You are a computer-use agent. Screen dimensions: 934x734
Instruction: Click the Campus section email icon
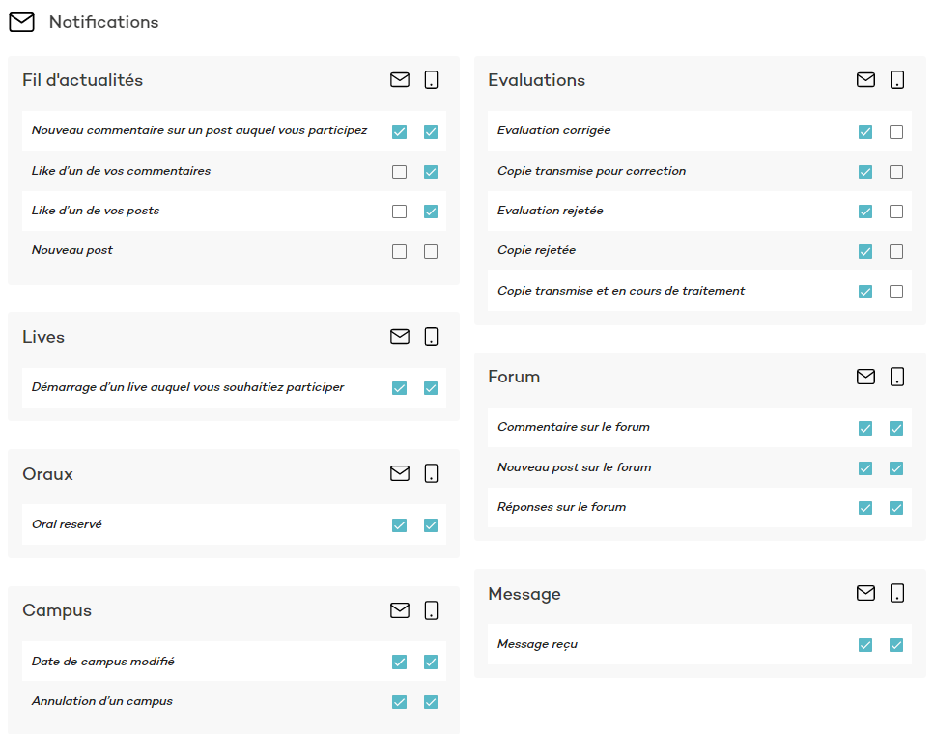[400, 610]
